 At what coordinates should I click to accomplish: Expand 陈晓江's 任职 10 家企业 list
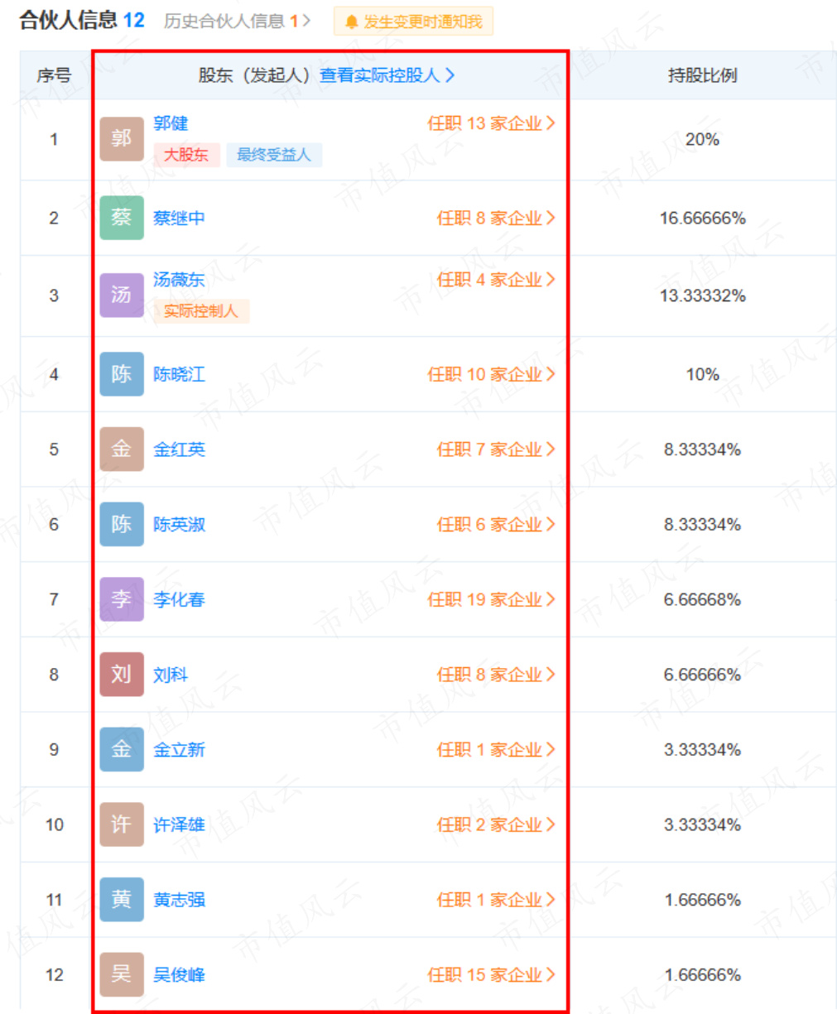491,374
